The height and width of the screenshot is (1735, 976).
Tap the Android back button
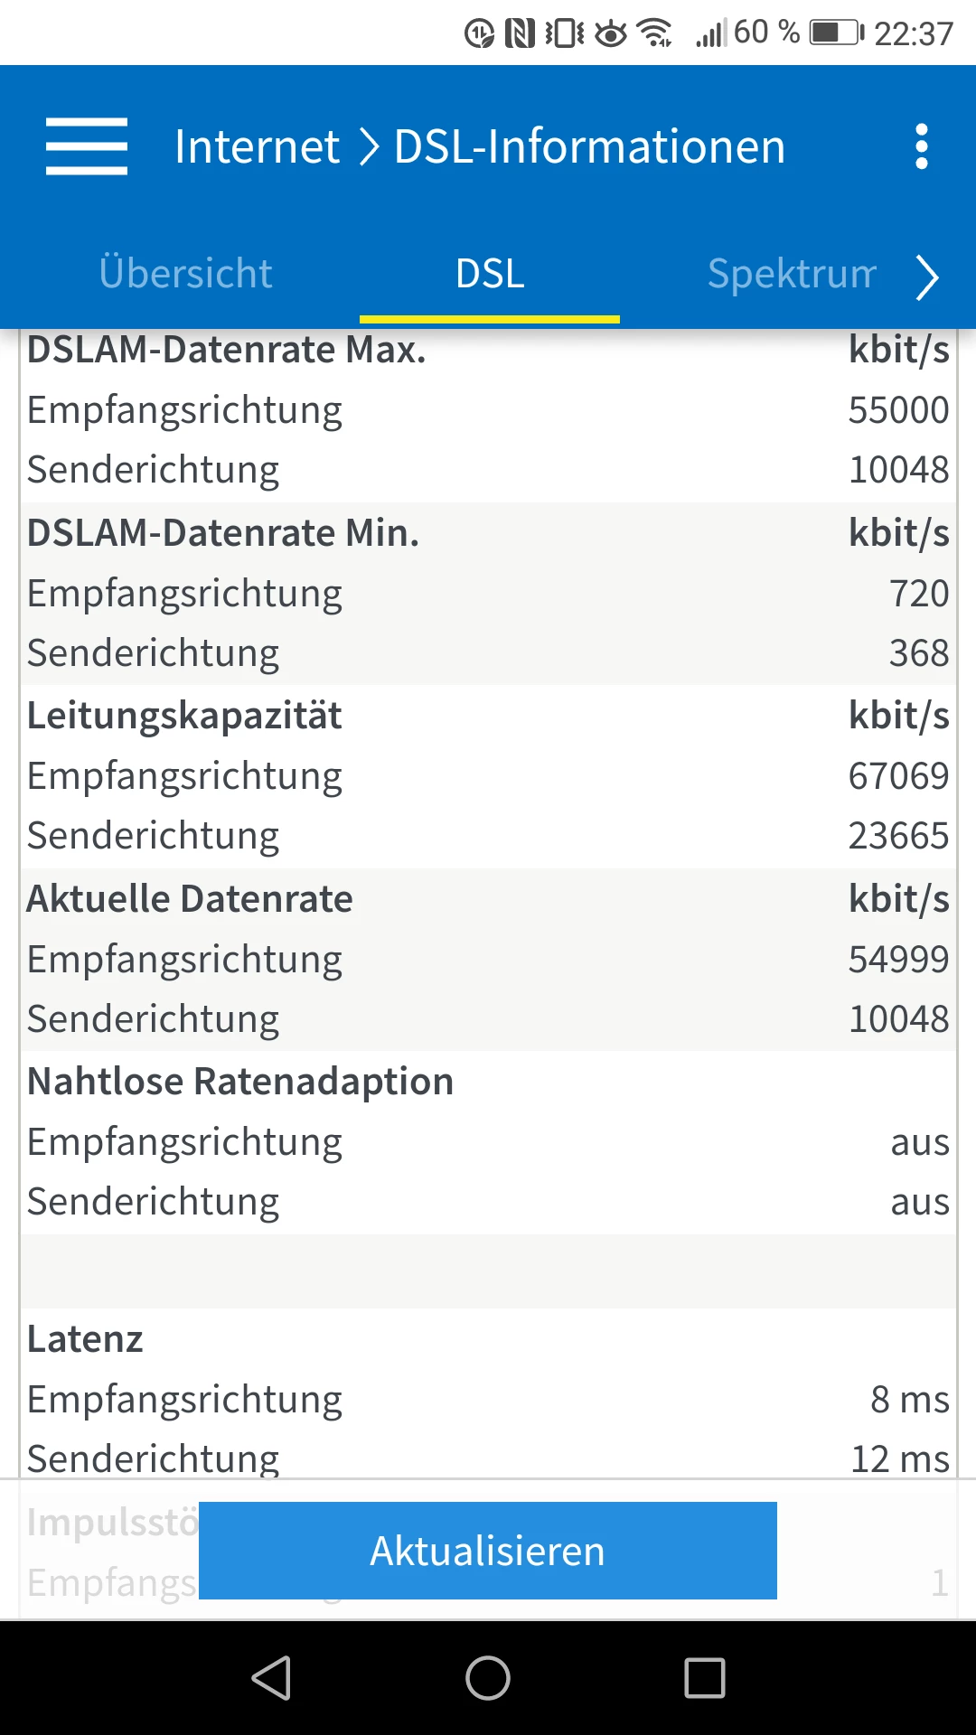(x=271, y=1678)
